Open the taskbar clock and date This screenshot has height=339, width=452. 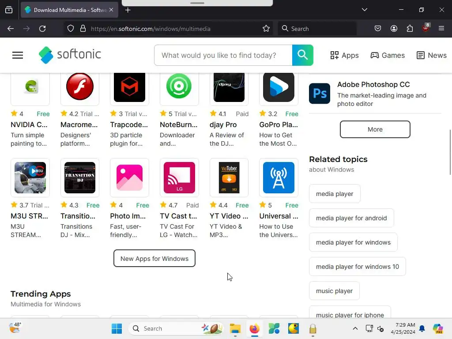403,328
